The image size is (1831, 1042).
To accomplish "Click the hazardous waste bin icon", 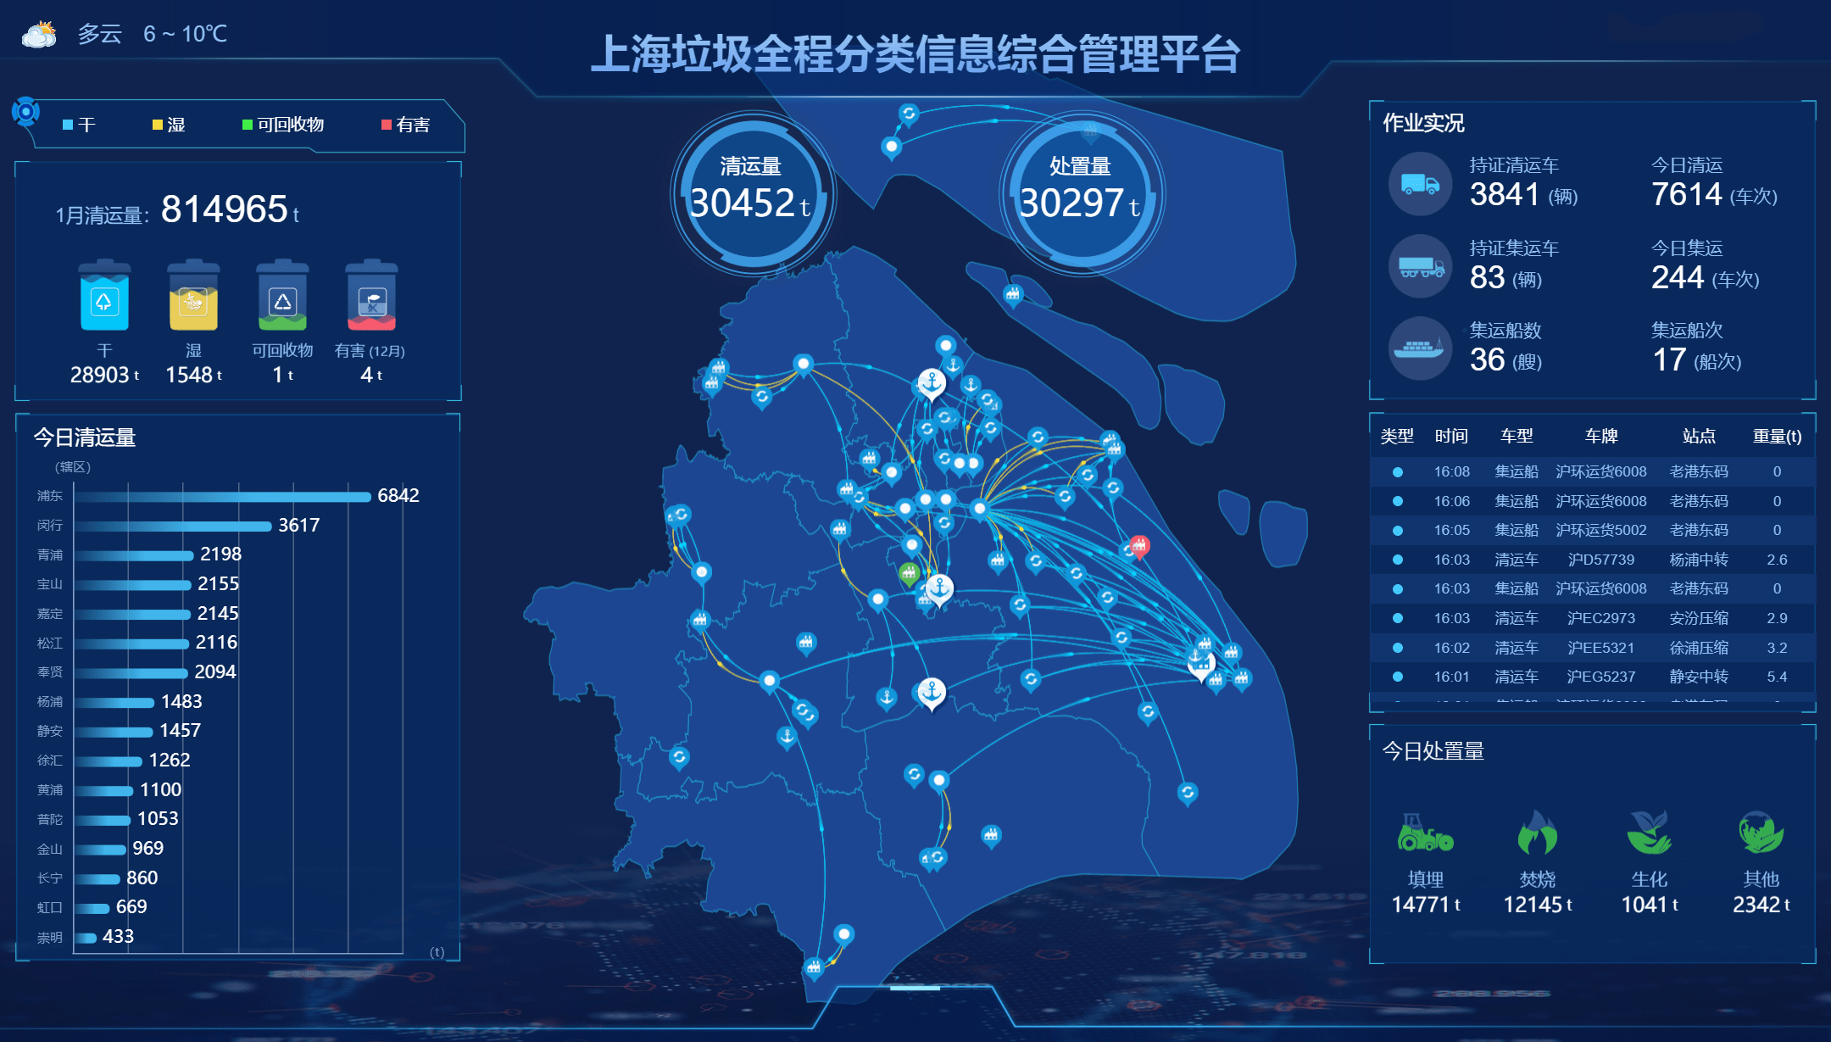I will pos(371,295).
